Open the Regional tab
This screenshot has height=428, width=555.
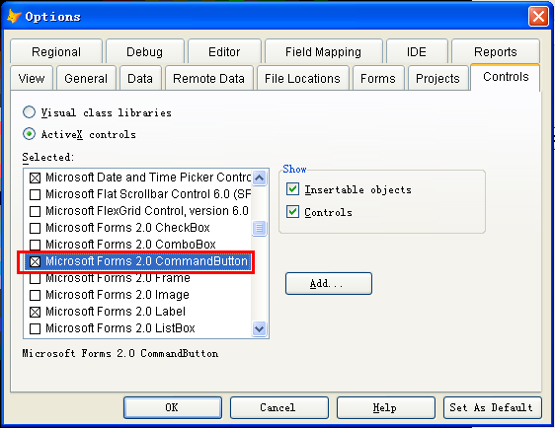point(56,51)
